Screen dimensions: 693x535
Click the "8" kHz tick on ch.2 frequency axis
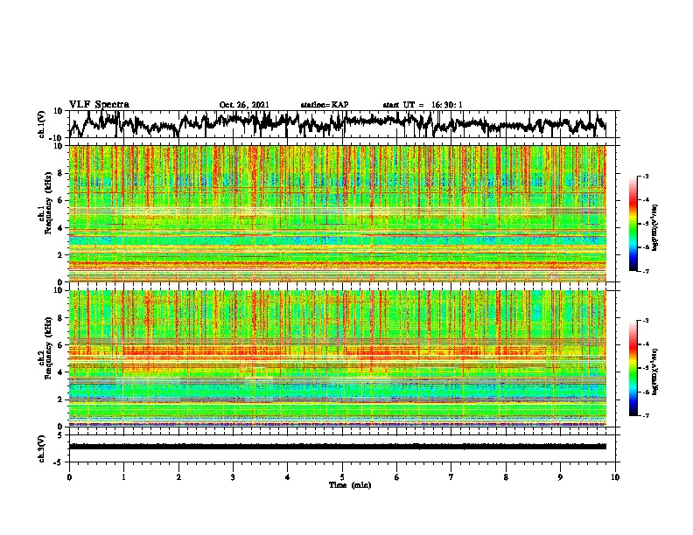pyautogui.click(x=61, y=318)
